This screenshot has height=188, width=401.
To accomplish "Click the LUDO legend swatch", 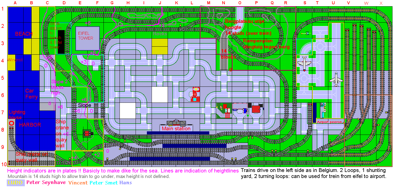I will point(16,182).
